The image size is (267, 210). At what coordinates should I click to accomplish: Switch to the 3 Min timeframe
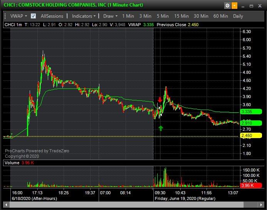[145, 16]
